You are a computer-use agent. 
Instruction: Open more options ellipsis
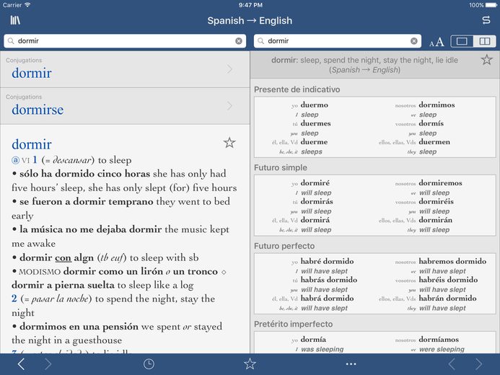point(351,364)
